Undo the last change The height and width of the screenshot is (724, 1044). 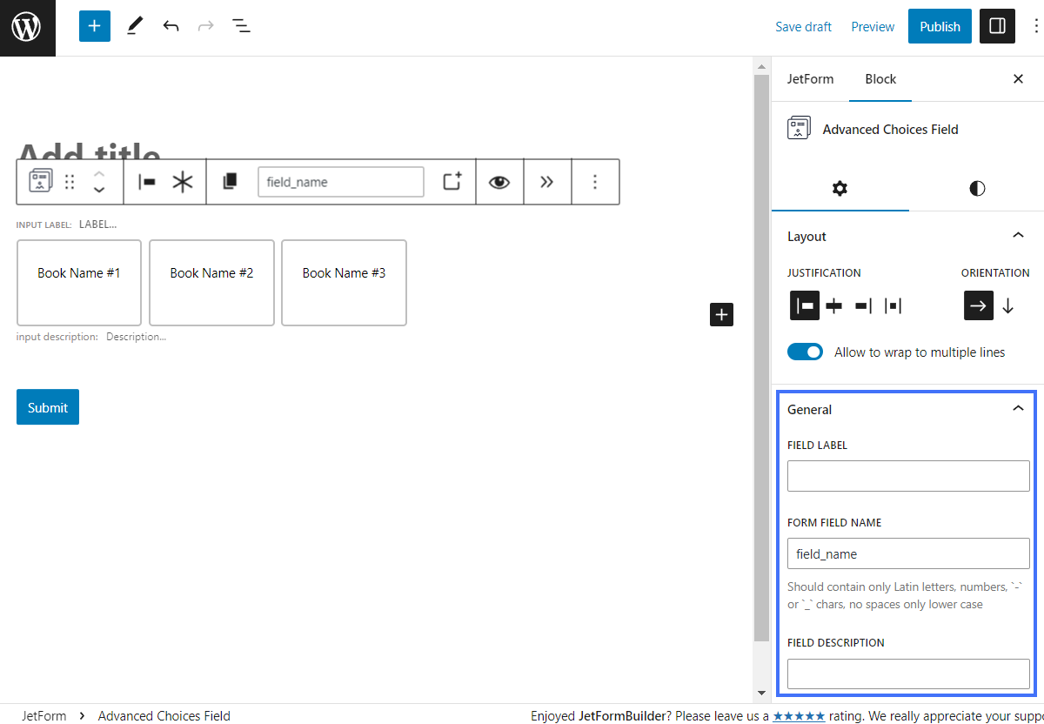point(171,26)
